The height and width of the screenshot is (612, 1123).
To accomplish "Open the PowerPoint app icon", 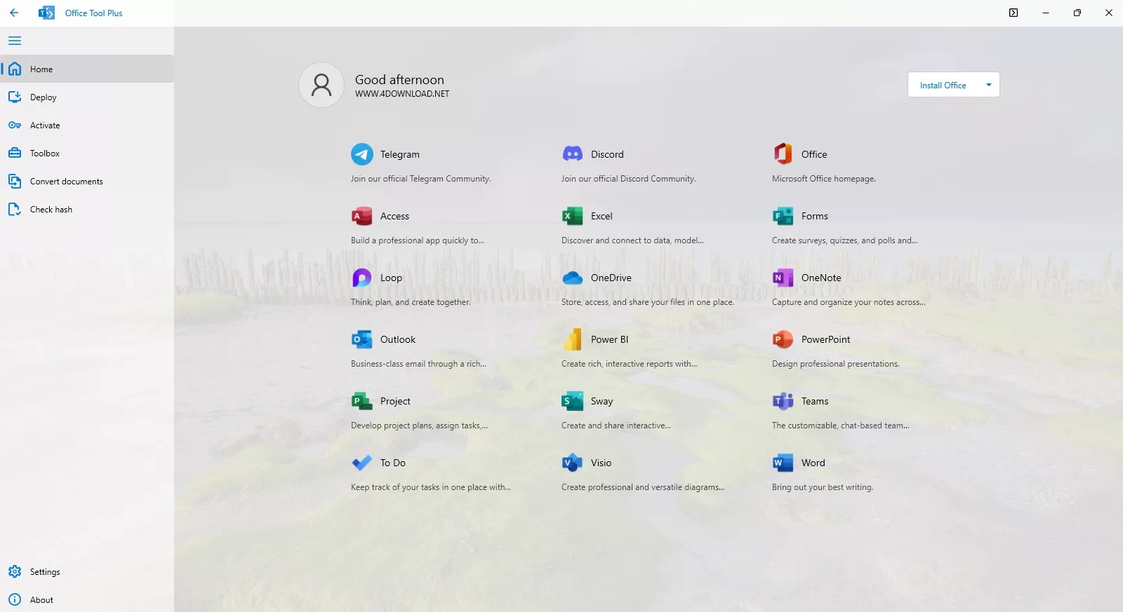I will [x=783, y=339].
